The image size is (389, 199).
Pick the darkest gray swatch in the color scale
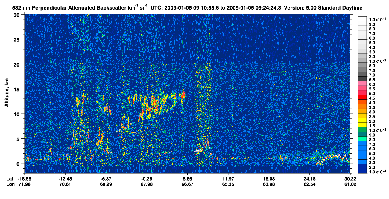(x=362, y=79)
